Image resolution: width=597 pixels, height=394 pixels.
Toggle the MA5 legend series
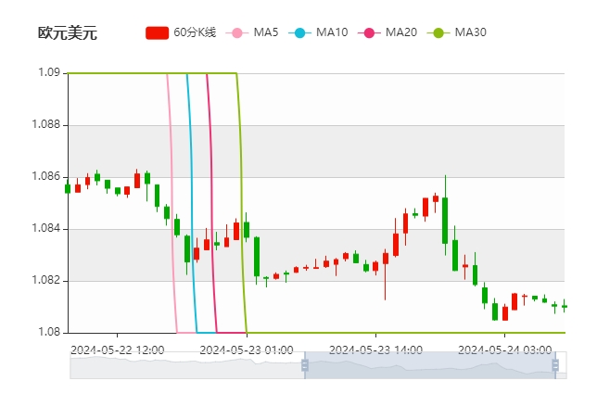tap(251, 32)
